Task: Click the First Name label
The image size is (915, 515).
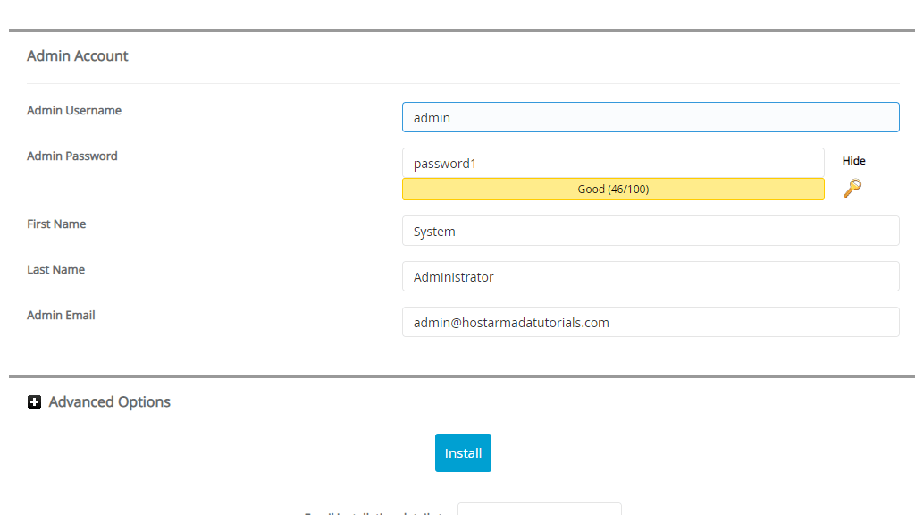Action: point(56,224)
